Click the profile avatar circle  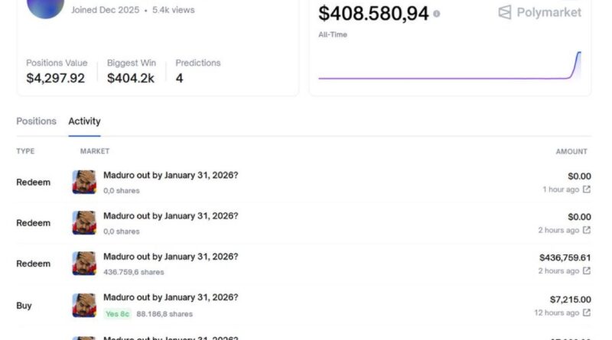[45, 6]
